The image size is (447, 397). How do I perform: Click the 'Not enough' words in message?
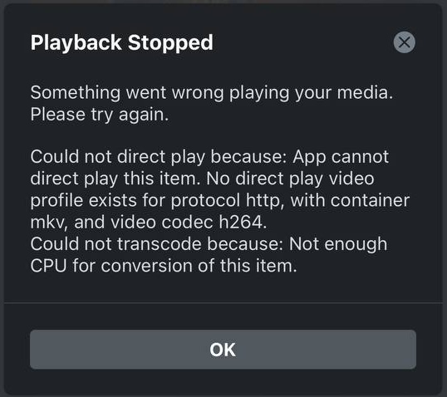pyautogui.click(x=338, y=245)
